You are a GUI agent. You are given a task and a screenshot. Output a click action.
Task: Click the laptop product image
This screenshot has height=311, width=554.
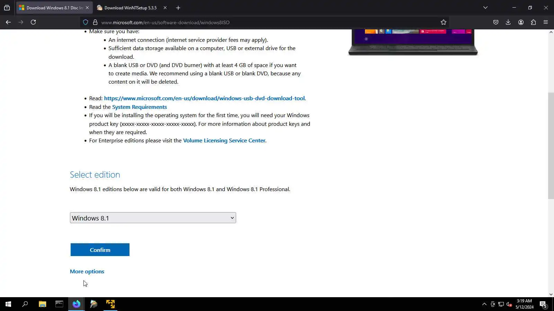point(413,42)
